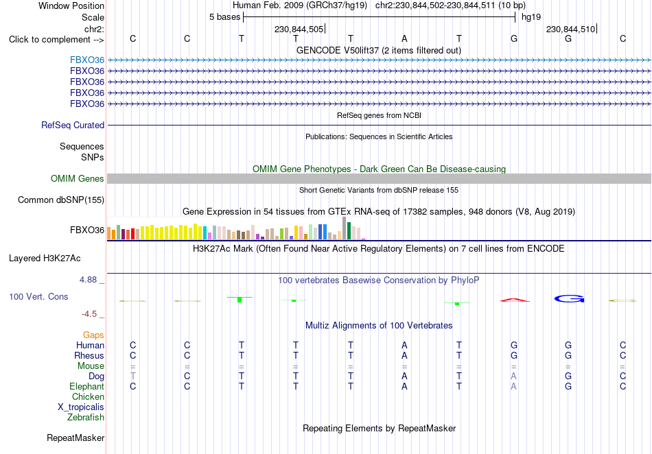652x454 pixels.
Task: Click the SNPs publications label
Action: coord(93,158)
